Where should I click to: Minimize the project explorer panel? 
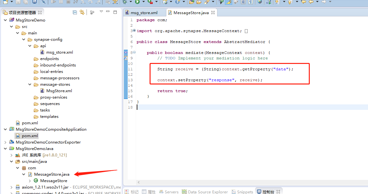pyautogui.click(x=108, y=12)
